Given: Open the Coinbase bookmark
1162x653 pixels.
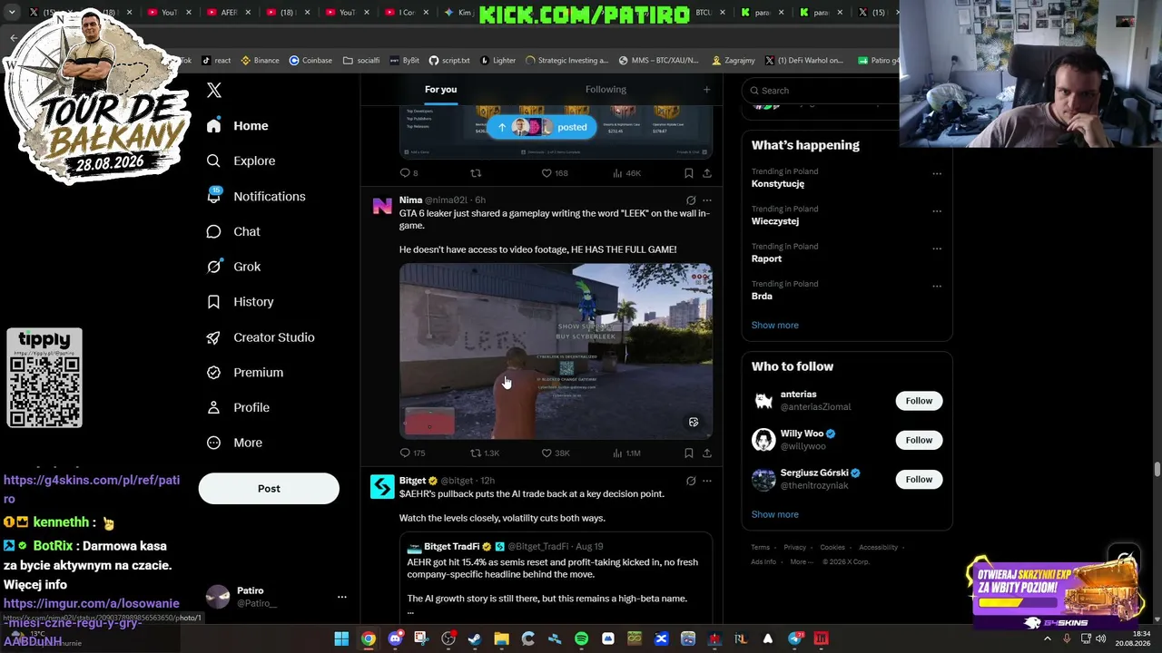Looking at the screenshot, I should point(310,61).
